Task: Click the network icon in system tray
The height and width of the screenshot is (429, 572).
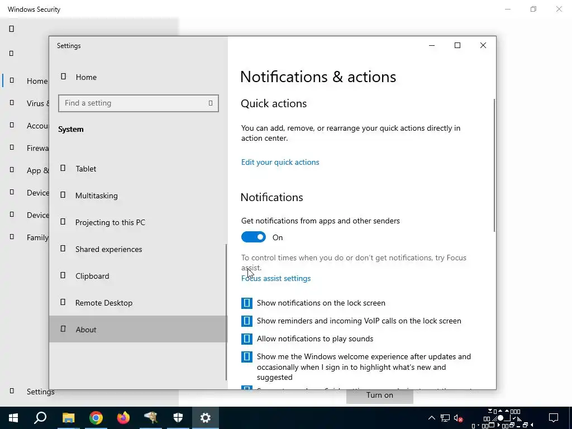Action: click(445, 418)
